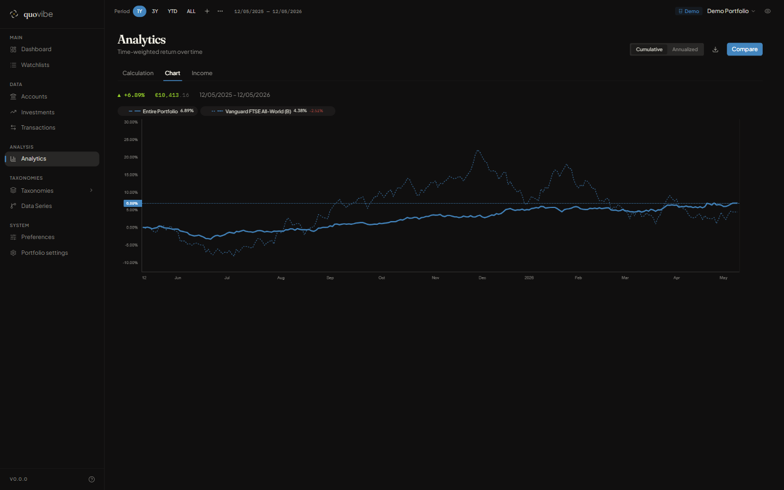
Task: Open Investments in sidebar
Action: [52, 112]
